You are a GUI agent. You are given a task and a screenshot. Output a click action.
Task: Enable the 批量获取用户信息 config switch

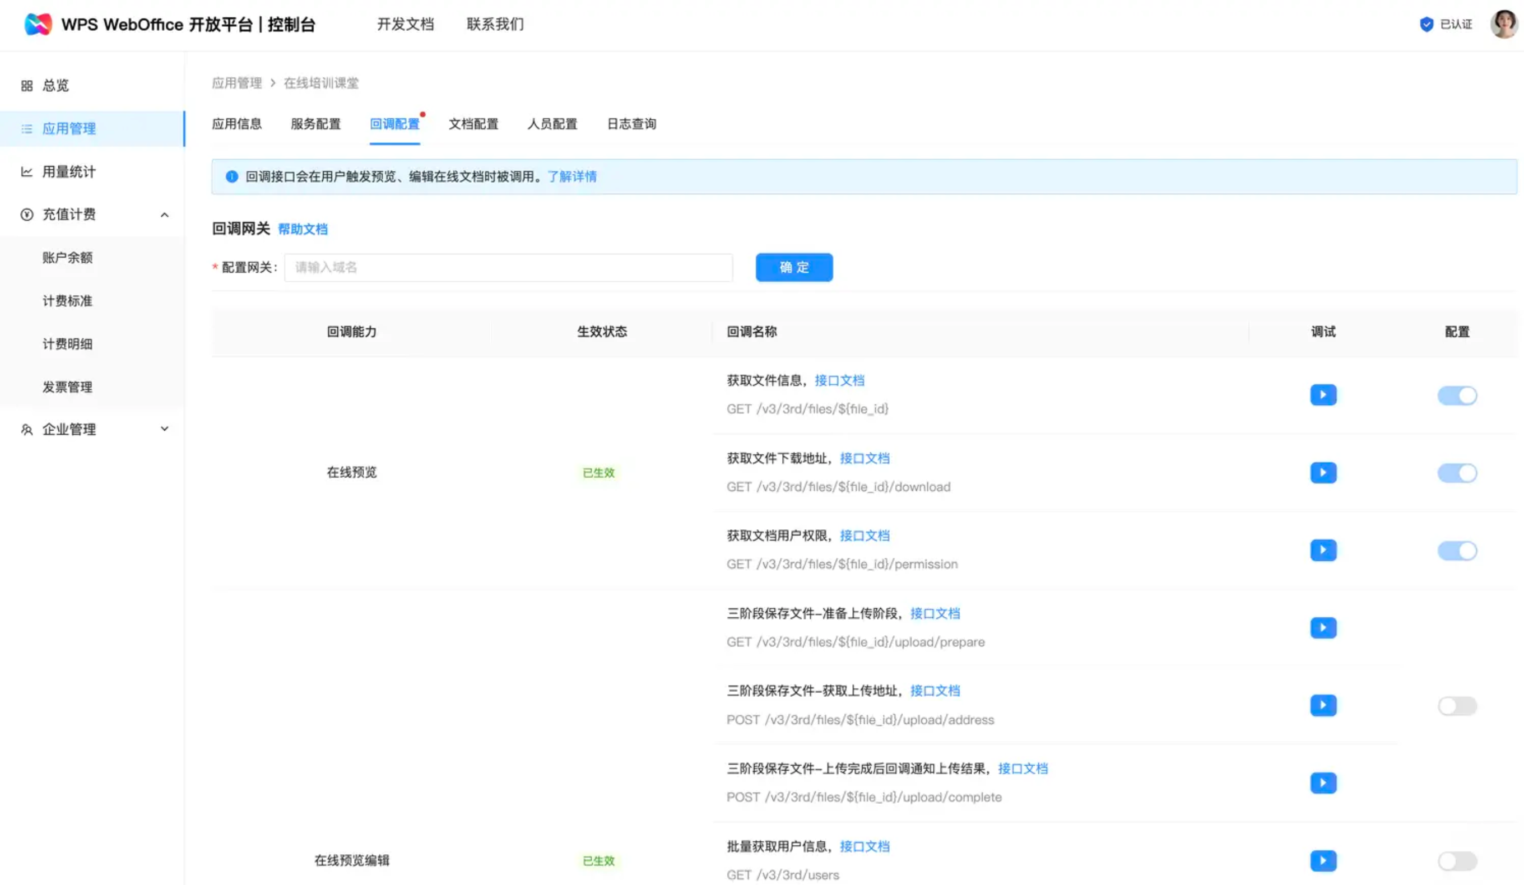tap(1456, 861)
